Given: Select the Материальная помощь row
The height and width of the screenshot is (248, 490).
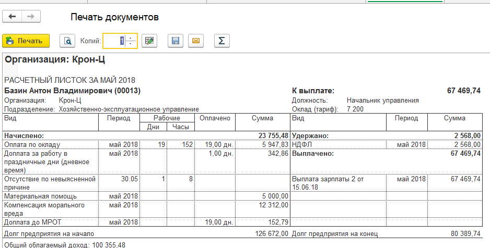Looking at the screenshot, I should pyautogui.click(x=147, y=196).
